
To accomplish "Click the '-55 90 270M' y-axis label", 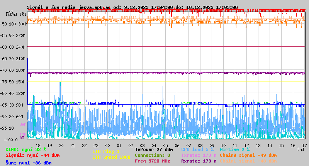I will point(13,36).
